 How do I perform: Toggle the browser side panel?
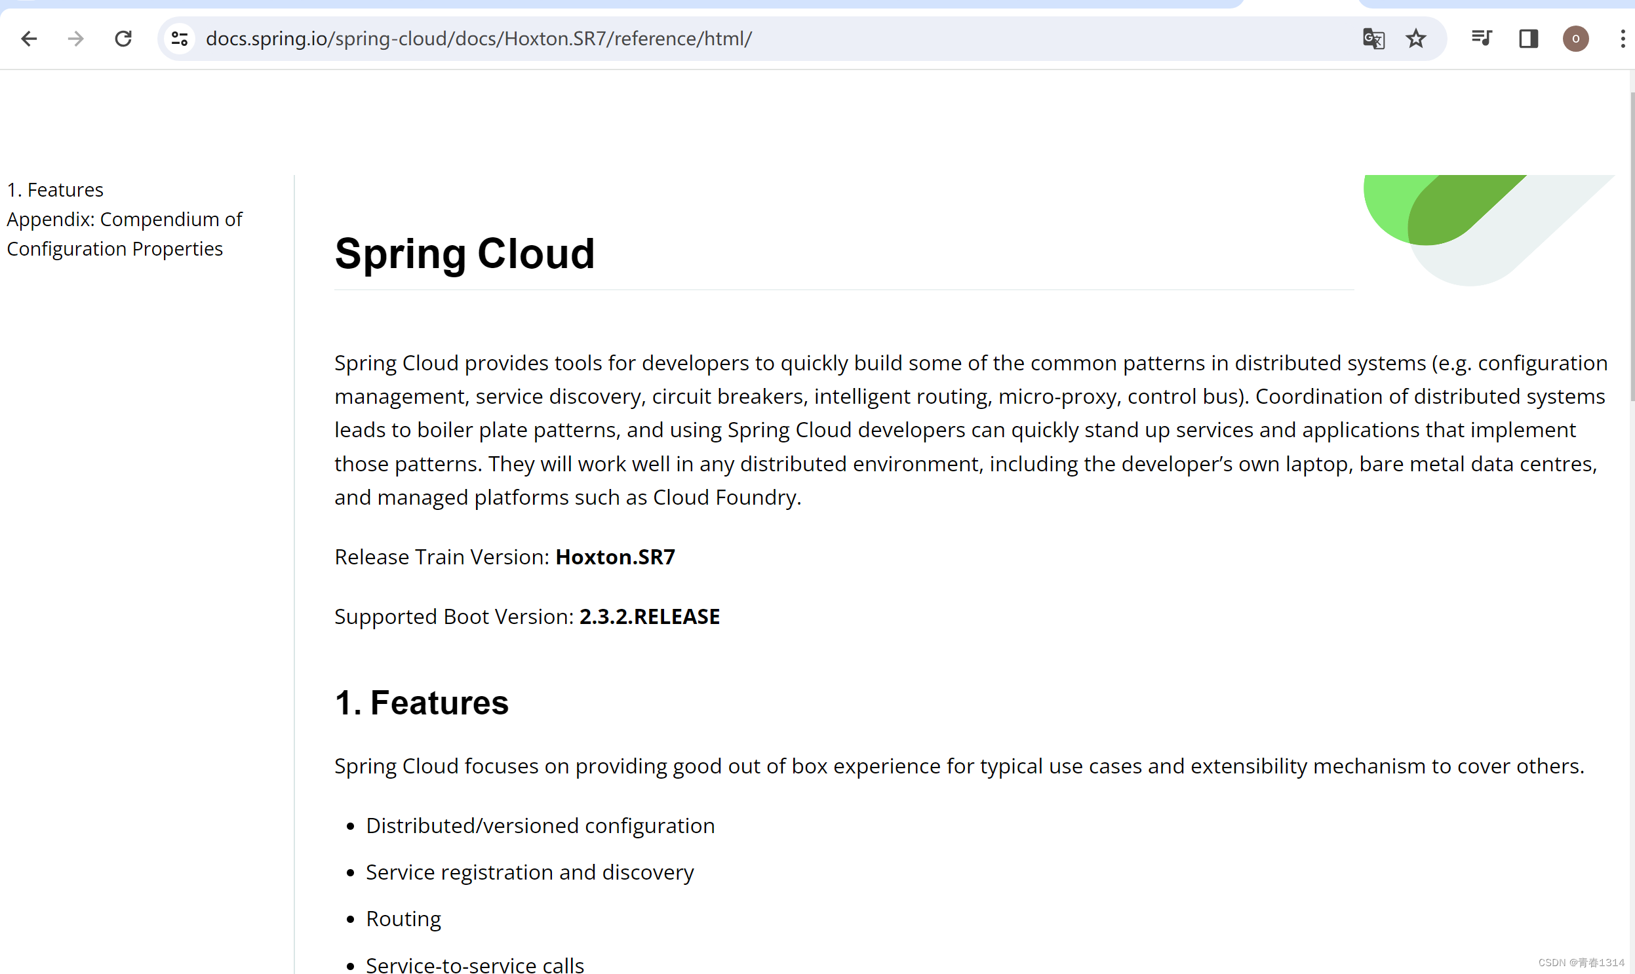click(1529, 39)
